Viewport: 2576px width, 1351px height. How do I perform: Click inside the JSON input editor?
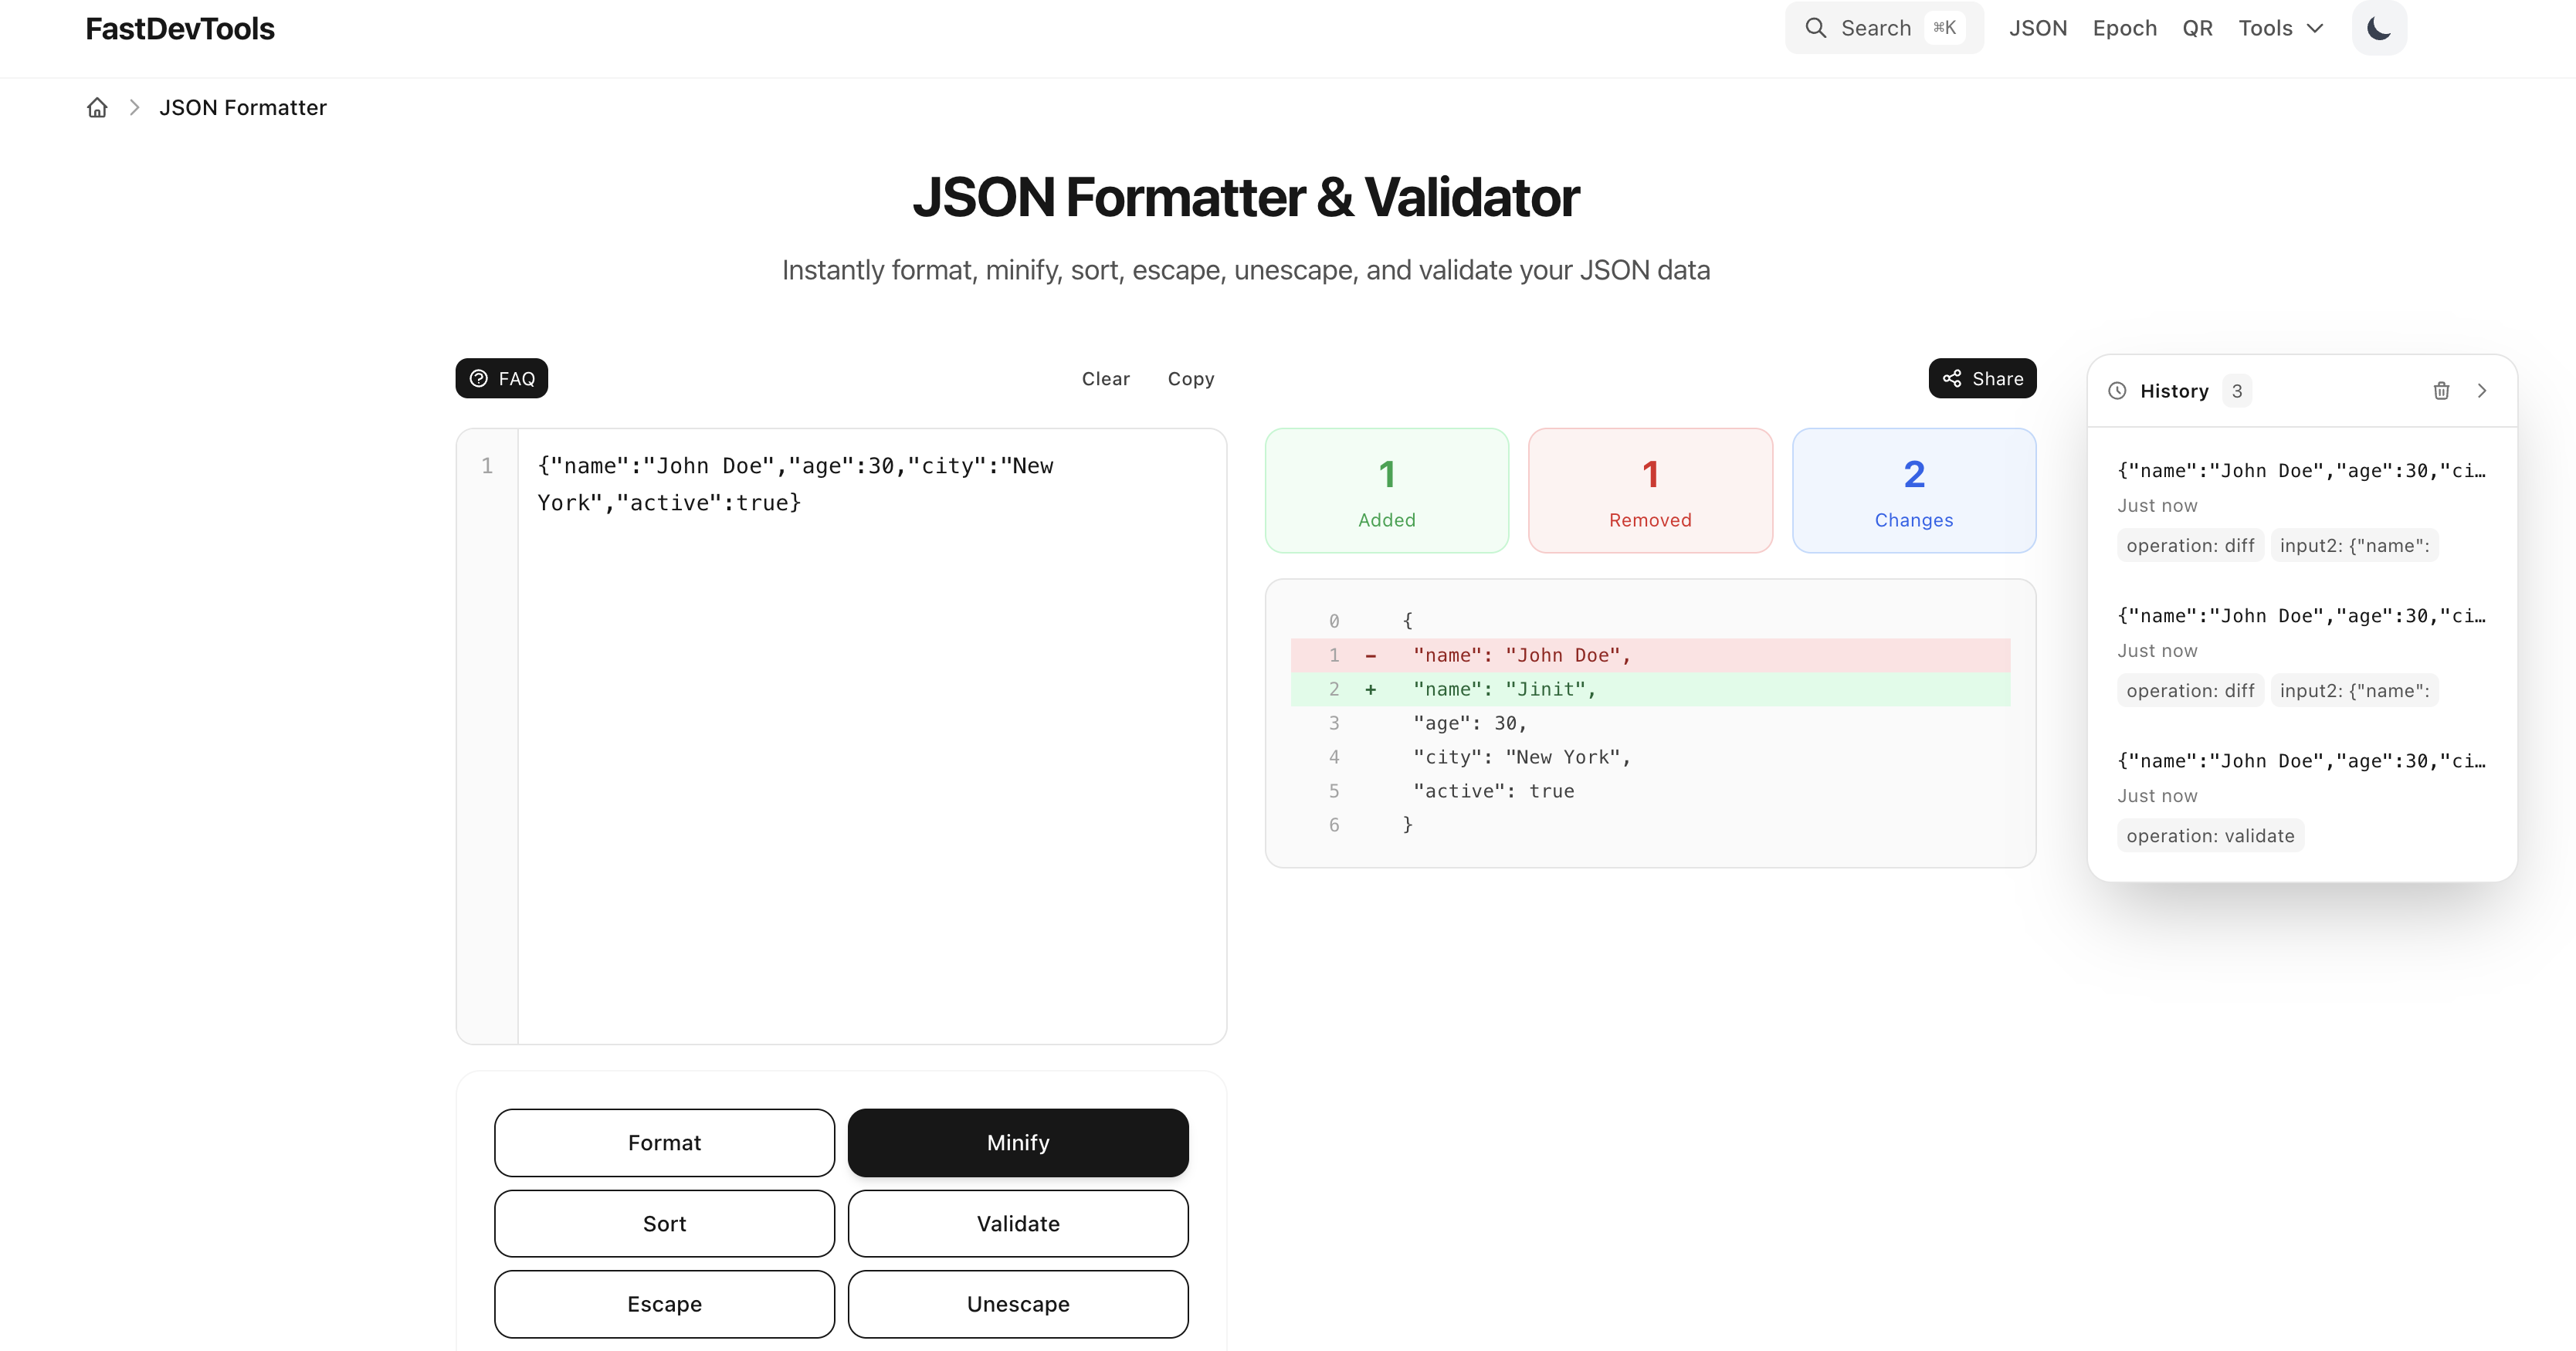pyautogui.click(x=870, y=750)
